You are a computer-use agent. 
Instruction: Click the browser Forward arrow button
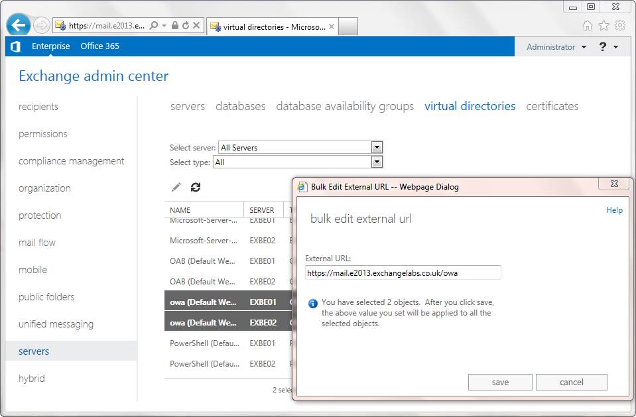(x=41, y=26)
